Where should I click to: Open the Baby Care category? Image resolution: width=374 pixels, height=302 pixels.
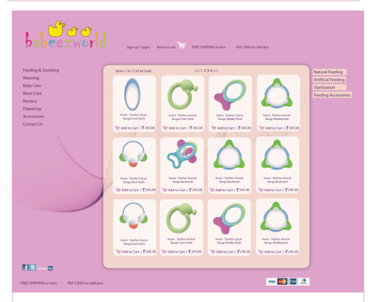click(32, 85)
